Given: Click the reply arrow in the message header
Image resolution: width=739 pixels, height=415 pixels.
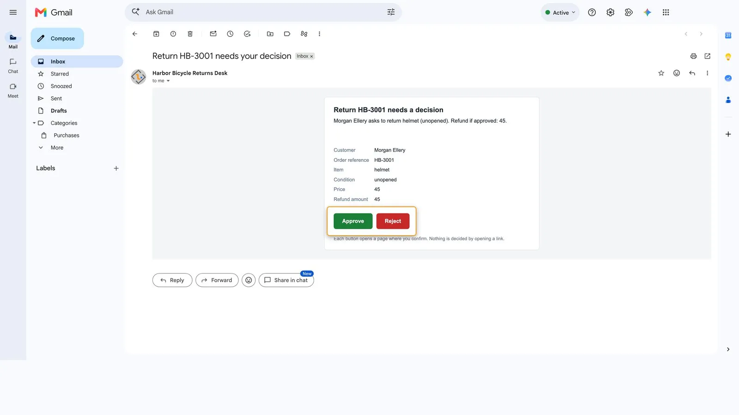Looking at the screenshot, I should coord(692,73).
